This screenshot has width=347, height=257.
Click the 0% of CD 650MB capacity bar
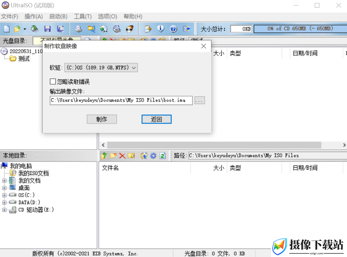click(x=300, y=29)
